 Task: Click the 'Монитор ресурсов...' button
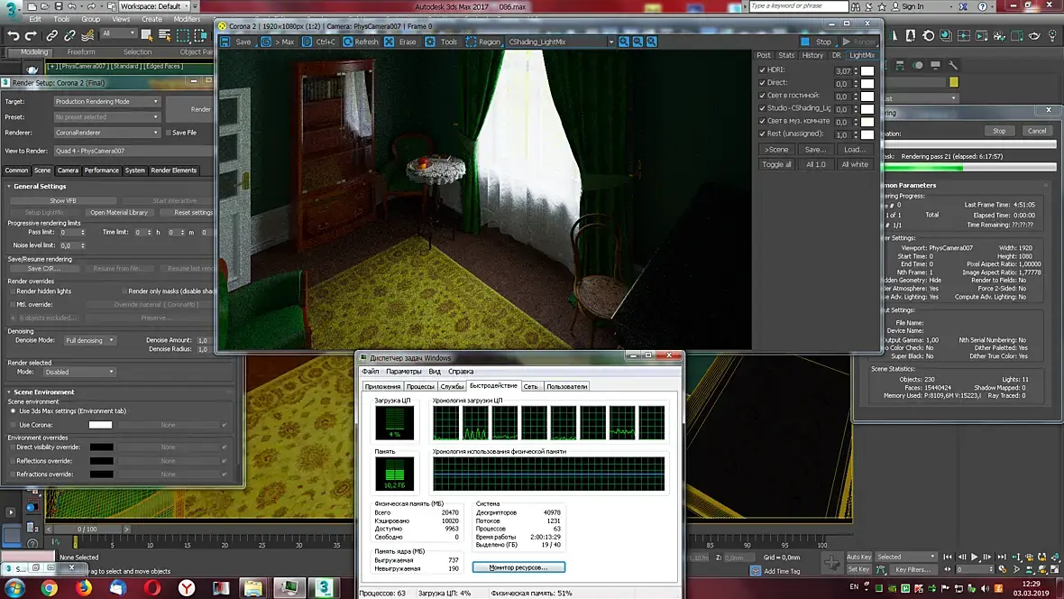click(518, 567)
